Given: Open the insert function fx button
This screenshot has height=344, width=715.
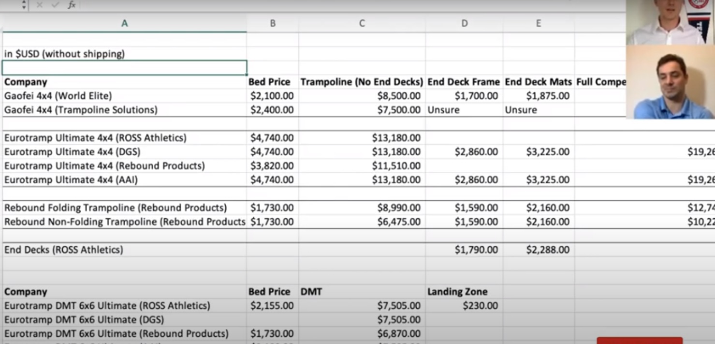Looking at the screenshot, I should pyautogui.click(x=72, y=5).
